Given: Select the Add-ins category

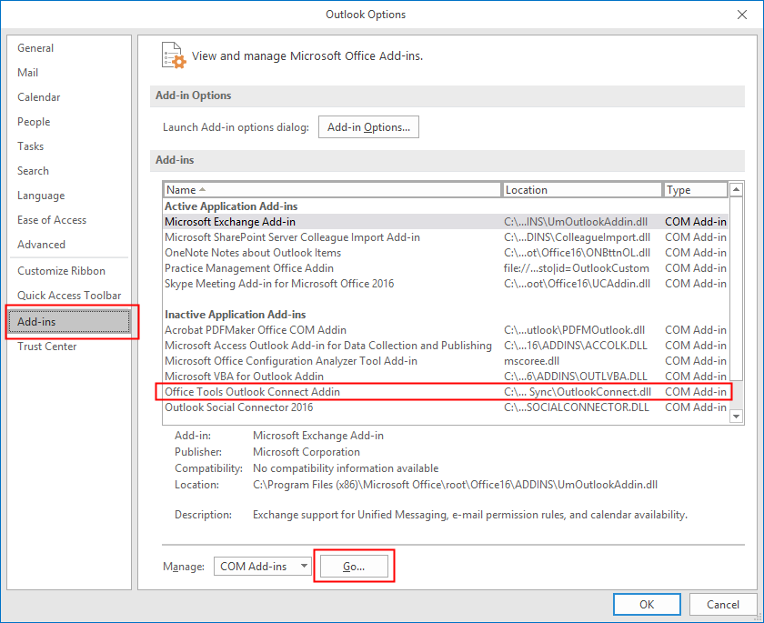Looking at the screenshot, I should click(x=69, y=321).
